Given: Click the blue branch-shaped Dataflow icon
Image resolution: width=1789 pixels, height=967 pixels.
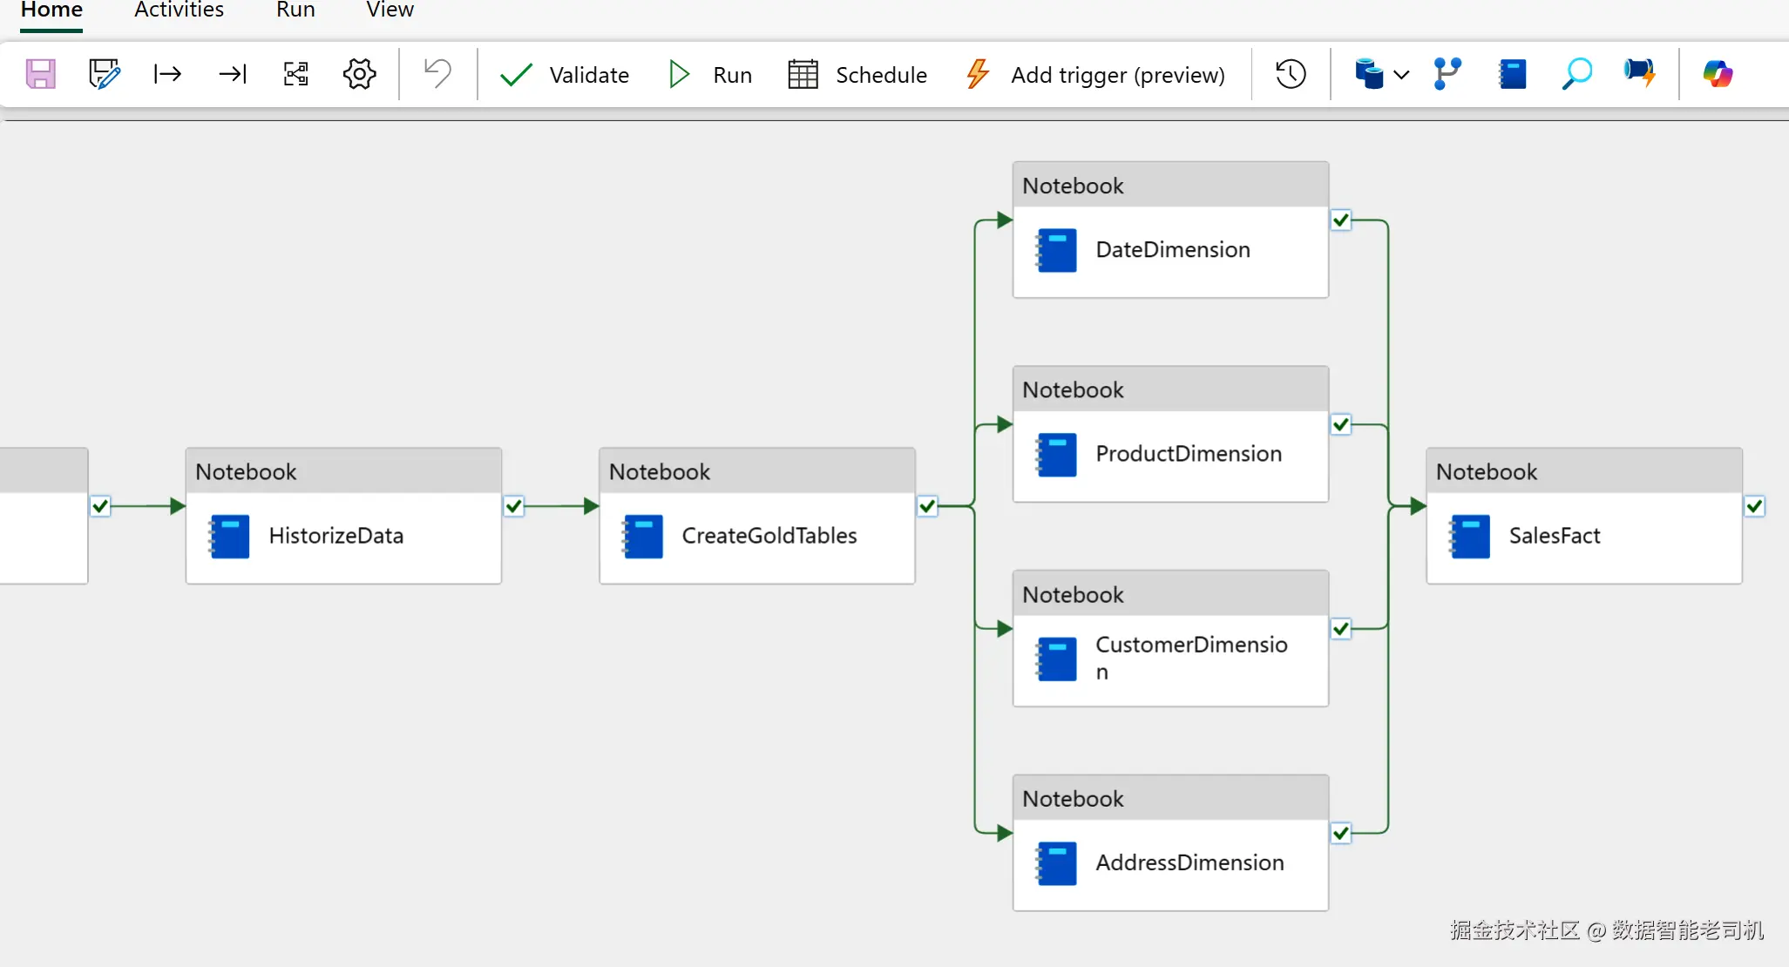Looking at the screenshot, I should pos(1447,74).
